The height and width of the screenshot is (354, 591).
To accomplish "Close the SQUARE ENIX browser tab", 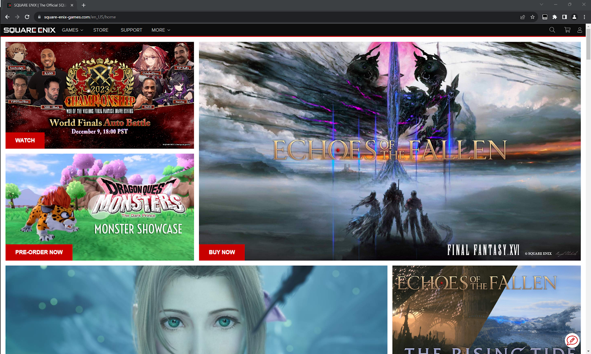I will (x=72, y=5).
